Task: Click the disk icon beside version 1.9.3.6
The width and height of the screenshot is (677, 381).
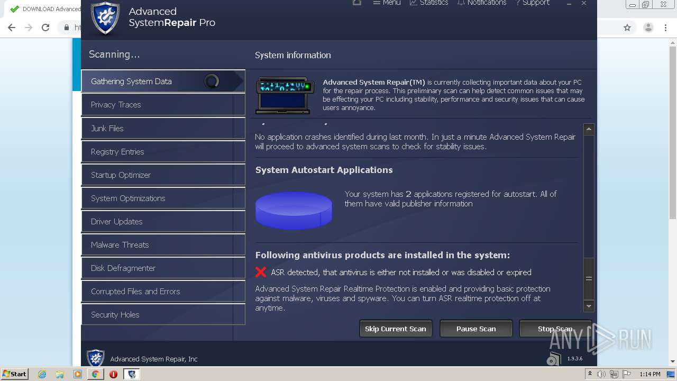Action: click(x=554, y=359)
